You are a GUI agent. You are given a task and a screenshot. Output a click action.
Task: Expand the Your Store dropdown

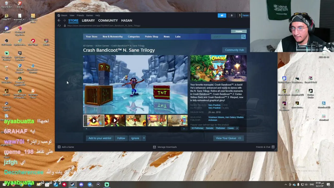click(x=92, y=37)
